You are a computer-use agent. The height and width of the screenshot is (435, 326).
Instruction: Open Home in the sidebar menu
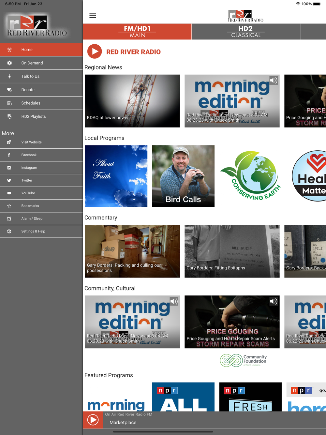(x=41, y=50)
